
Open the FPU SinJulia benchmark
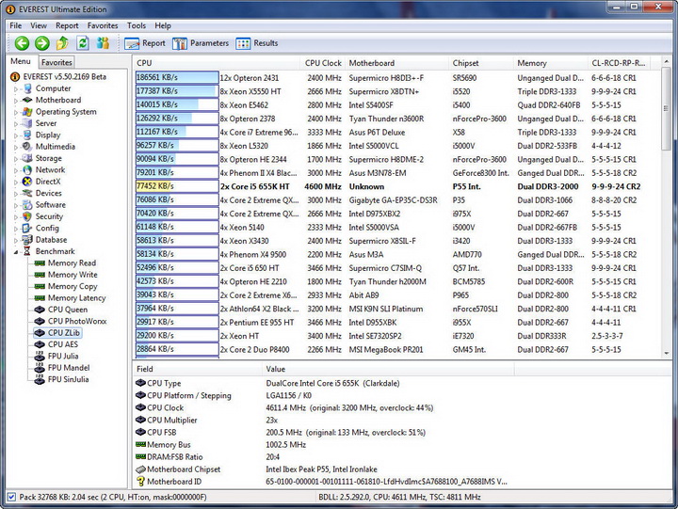pyautogui.click(x=69, y=380)
